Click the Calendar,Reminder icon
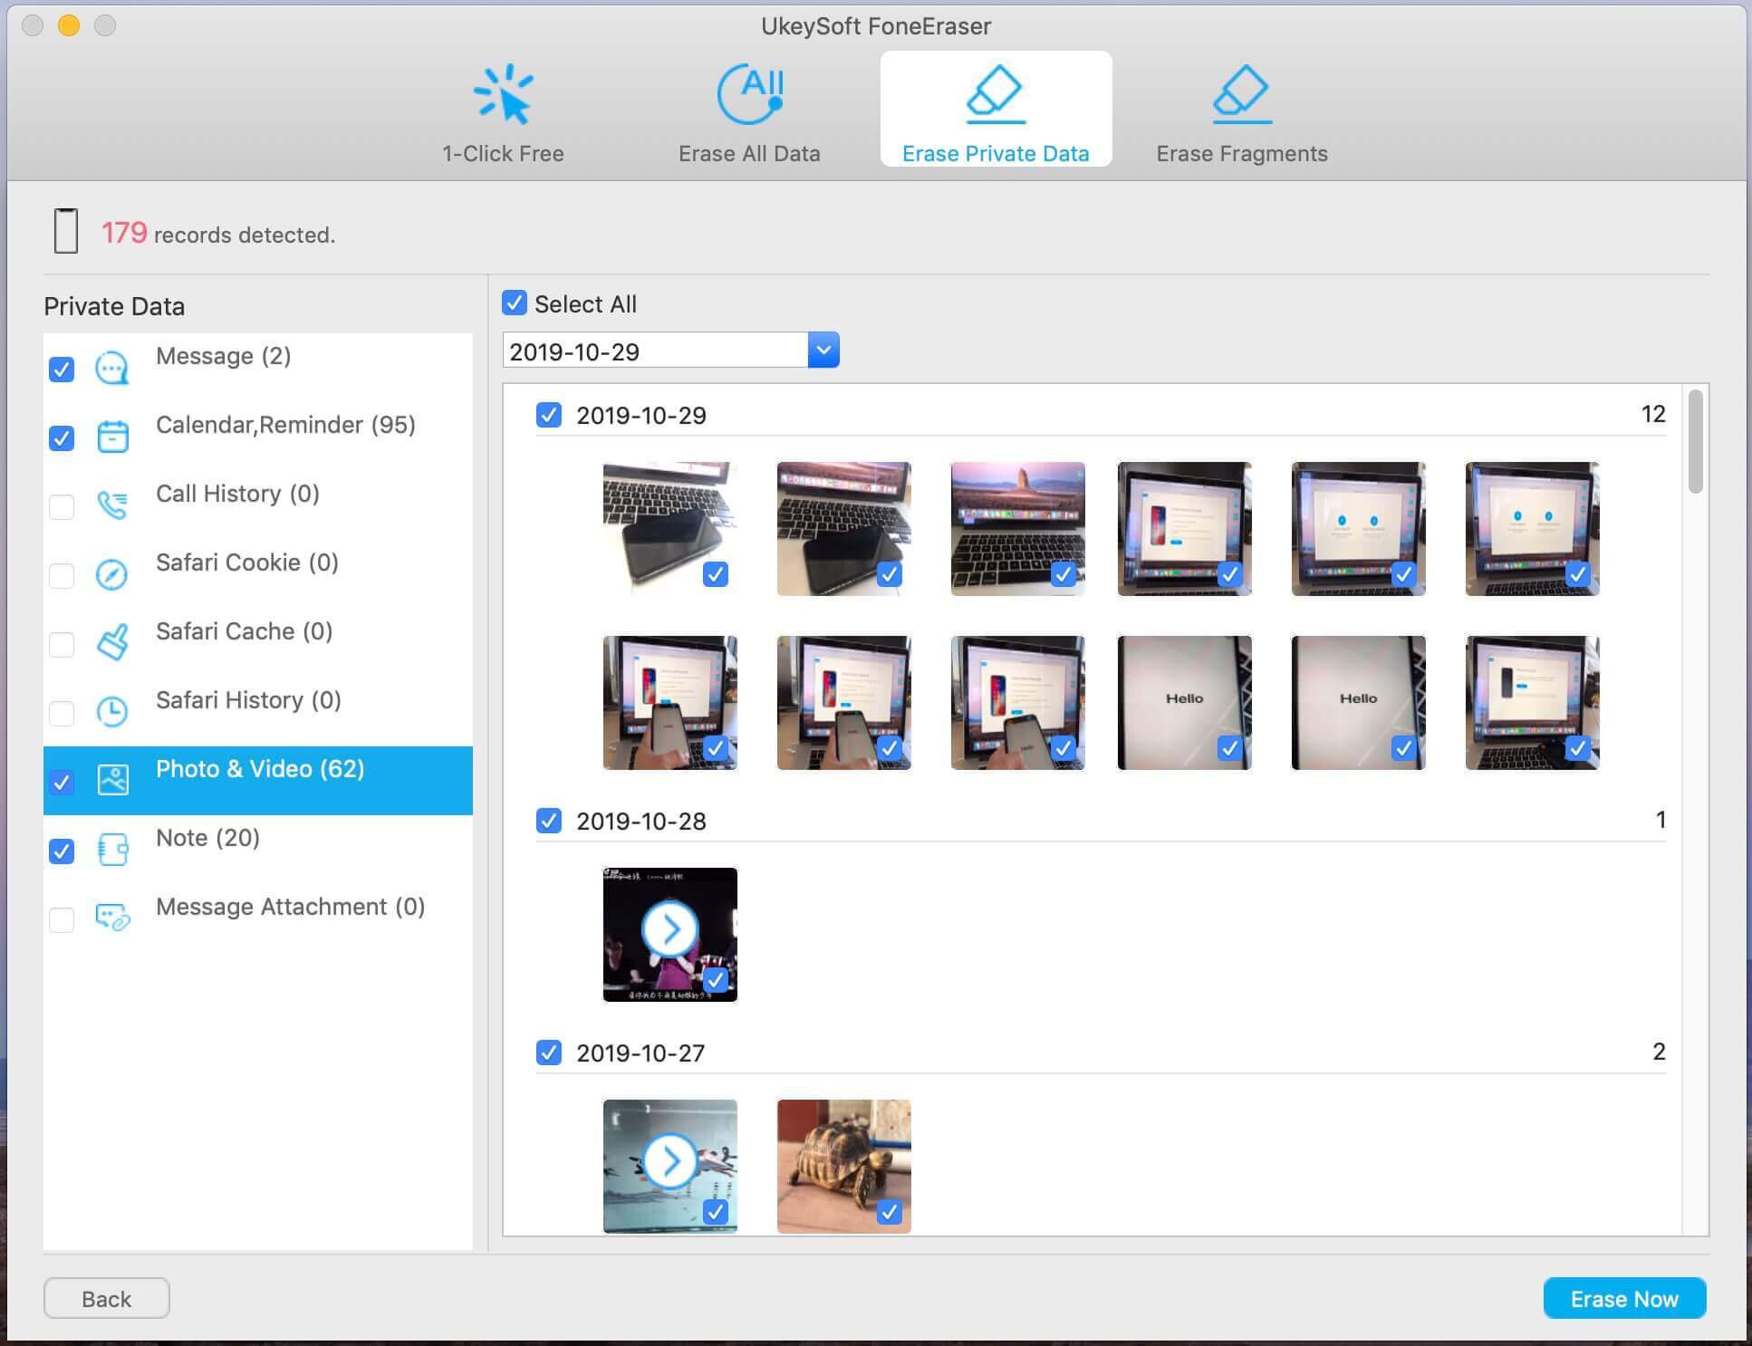Screen dimensions: 1752x1346 pos(112,437)
